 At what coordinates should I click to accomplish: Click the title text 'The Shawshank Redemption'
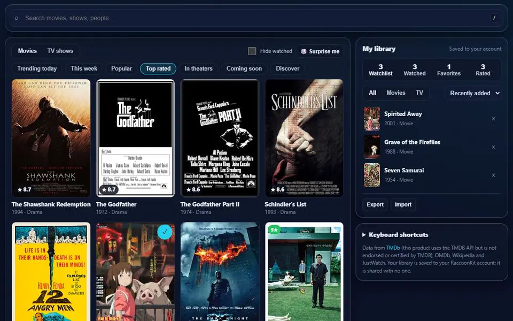pos(51,204)
